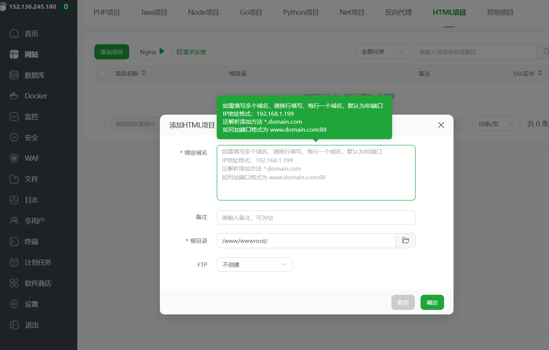Click the database icon in sidebar
The height and width of the screenshot is (350, 549).
(14, 75)
